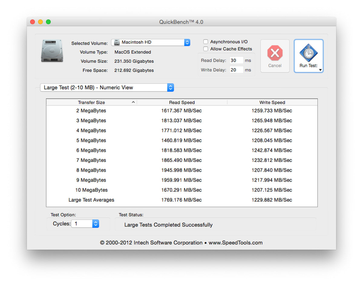The width and height of the screenshot is (363, 286).
Task: Toggle the Allow Cache Effects checkbox
Action: point(206,49)
